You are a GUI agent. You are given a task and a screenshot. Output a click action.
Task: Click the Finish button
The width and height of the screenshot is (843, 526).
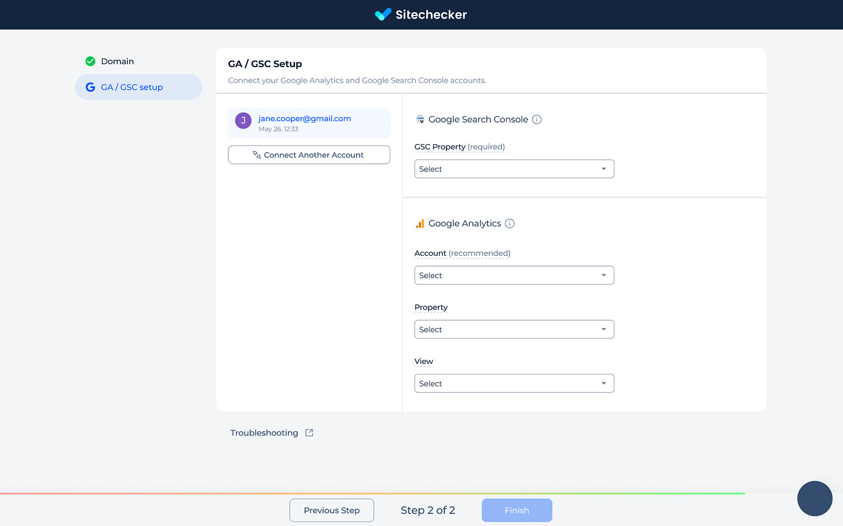[x=517, y=510]
